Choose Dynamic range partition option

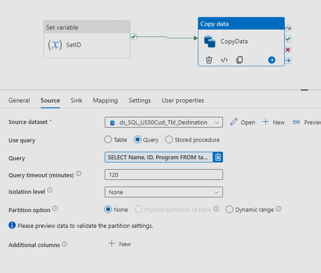click(x=230, y=209)
